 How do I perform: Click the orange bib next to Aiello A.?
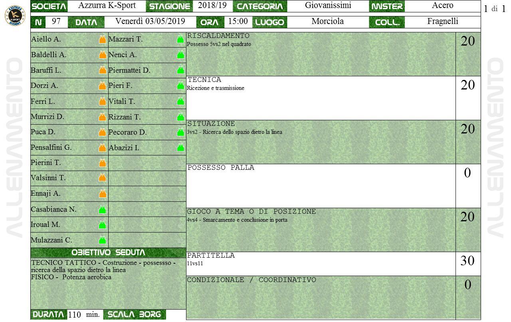click(103, 39)
